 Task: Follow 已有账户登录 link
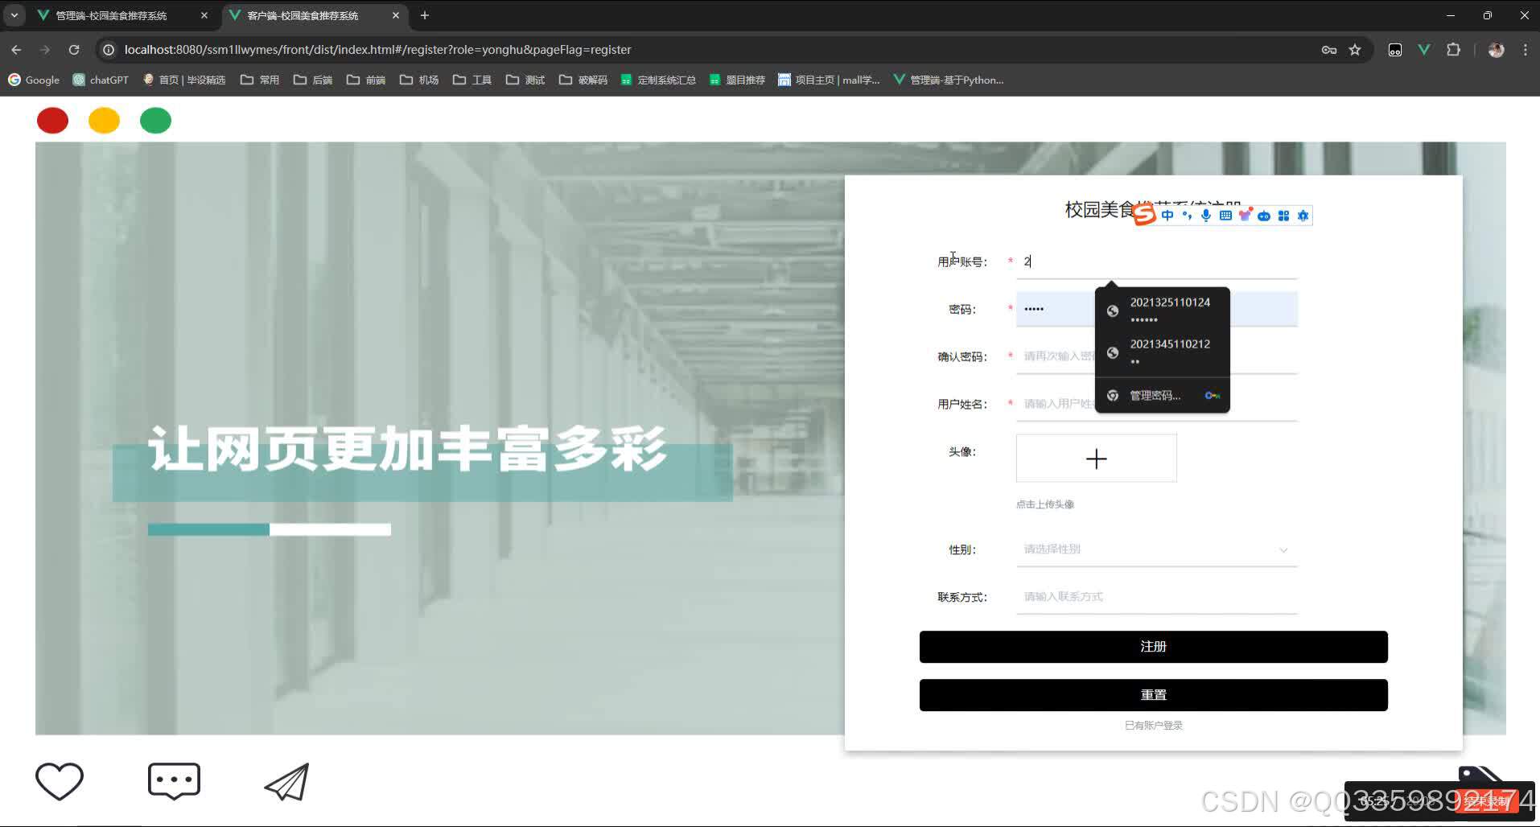[x=1153, y=726]
